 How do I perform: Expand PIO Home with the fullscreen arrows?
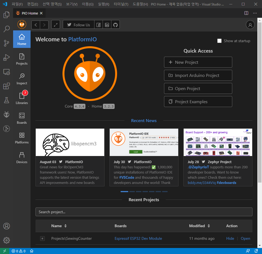click(56, 25)
